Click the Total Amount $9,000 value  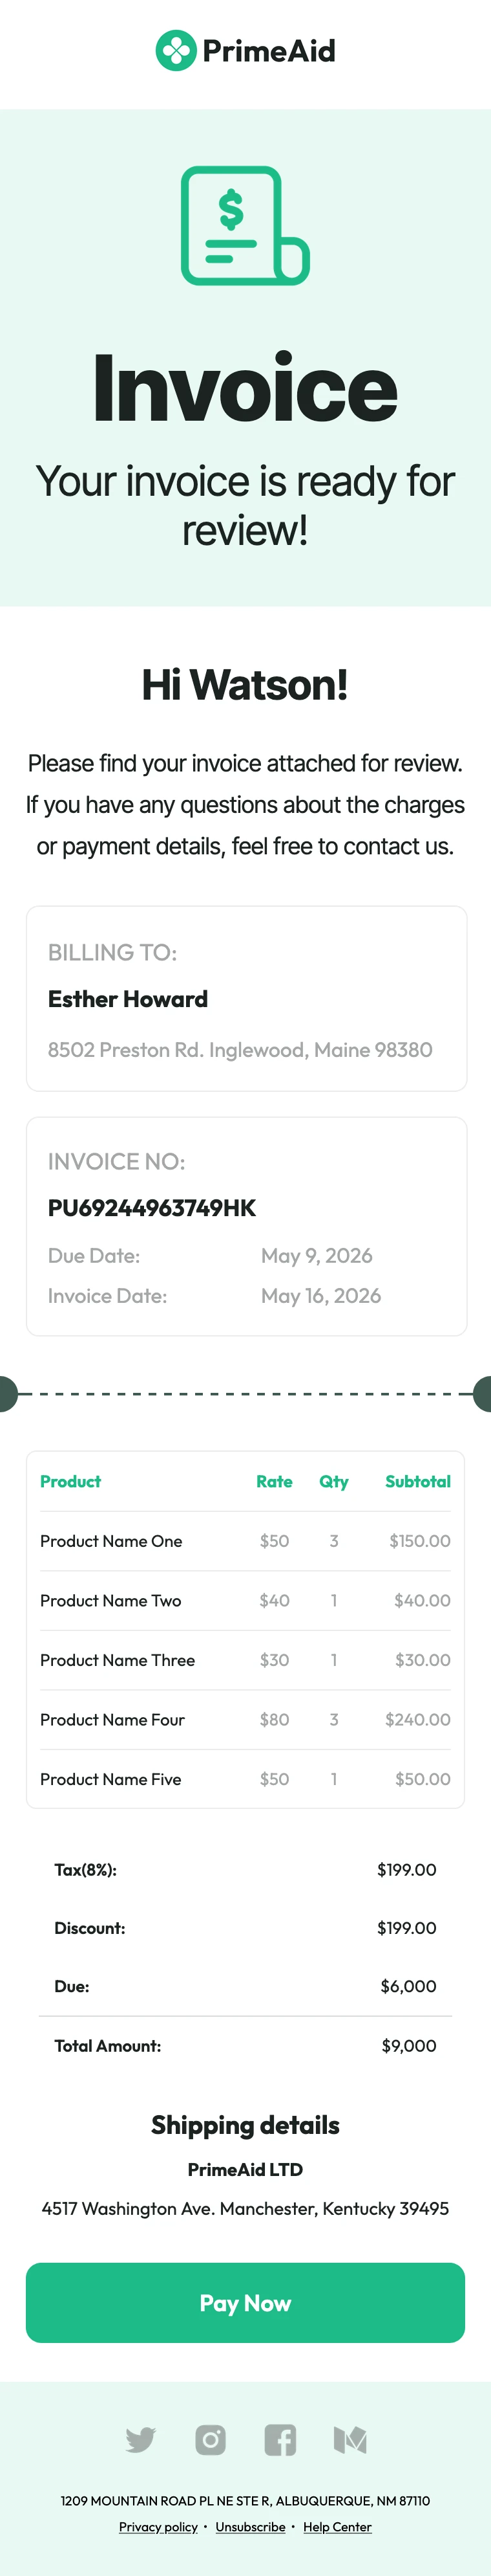[408, 2045]
